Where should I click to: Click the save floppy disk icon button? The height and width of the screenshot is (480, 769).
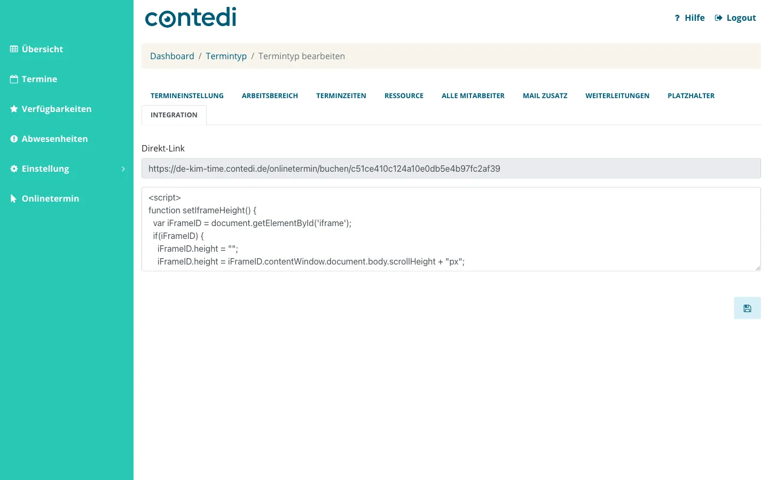(x=747, y=308)
